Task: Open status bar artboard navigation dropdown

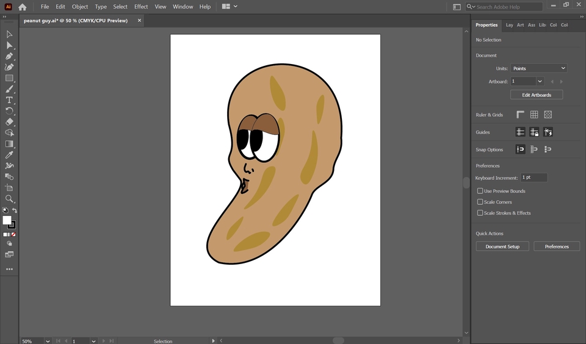Action: click(93, 341)
